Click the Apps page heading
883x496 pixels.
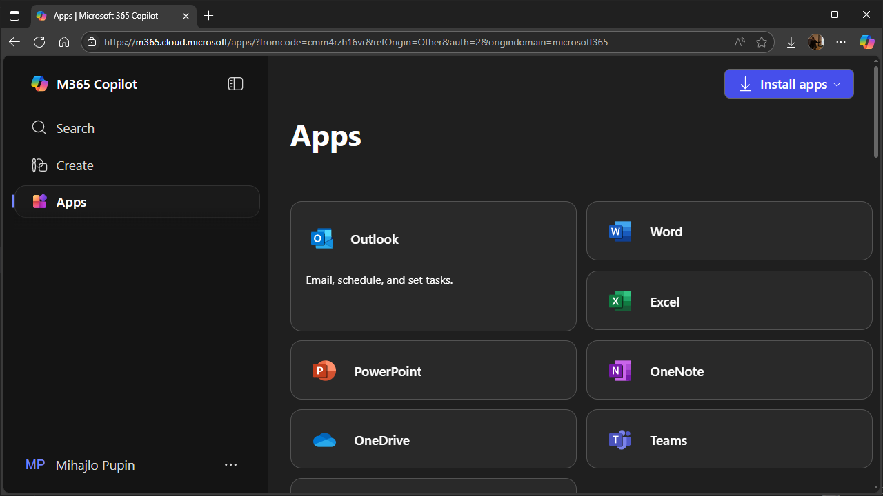(326, 136)
